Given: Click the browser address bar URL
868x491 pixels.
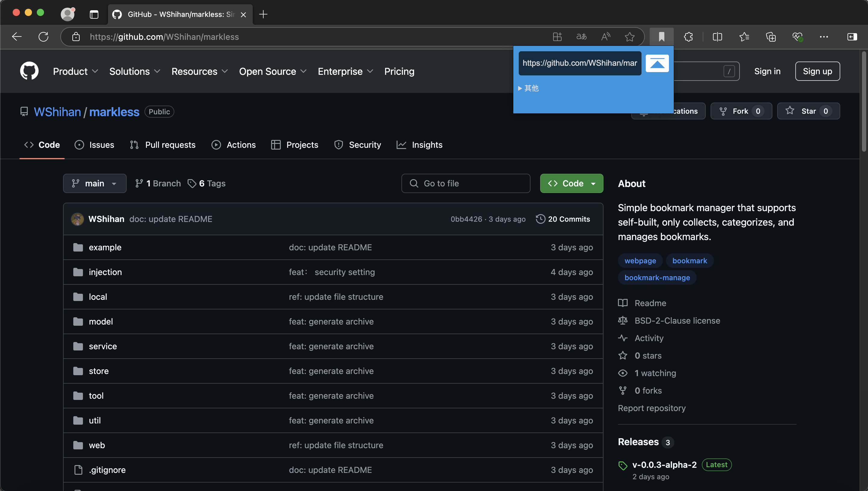Looking at the screenshot, I should click(164, 36).
